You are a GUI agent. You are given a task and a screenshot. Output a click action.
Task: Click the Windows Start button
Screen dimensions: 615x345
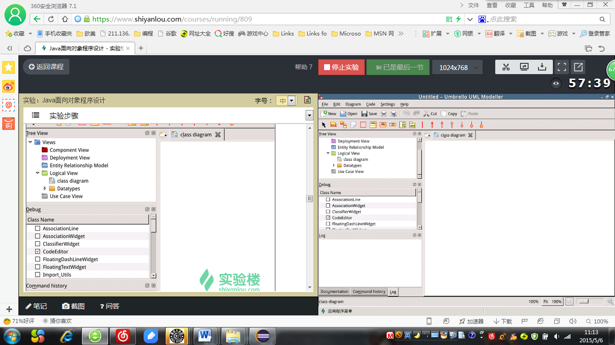[11, 335]
